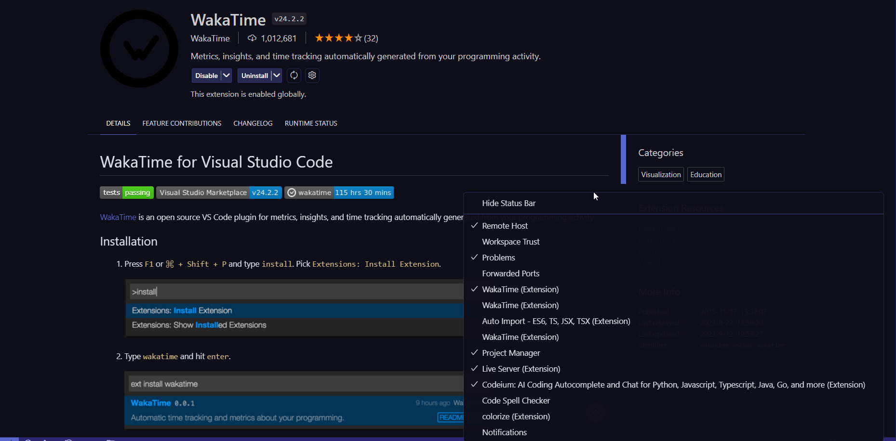Click the download count cloud icon

pyautogui.click(x=252, y=38)
